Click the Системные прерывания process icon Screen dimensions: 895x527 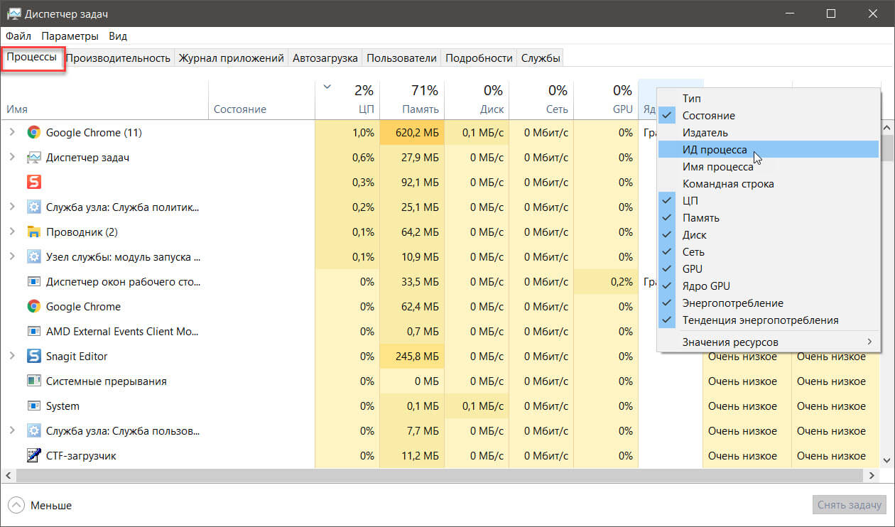(33, 381)
